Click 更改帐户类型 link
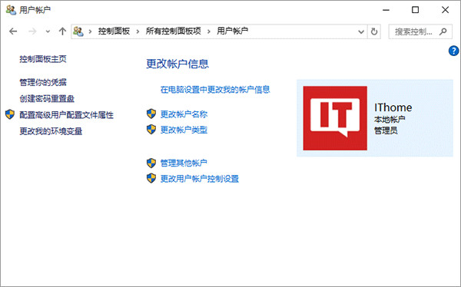Screen dimensions: 461x287 click(184, 130)
